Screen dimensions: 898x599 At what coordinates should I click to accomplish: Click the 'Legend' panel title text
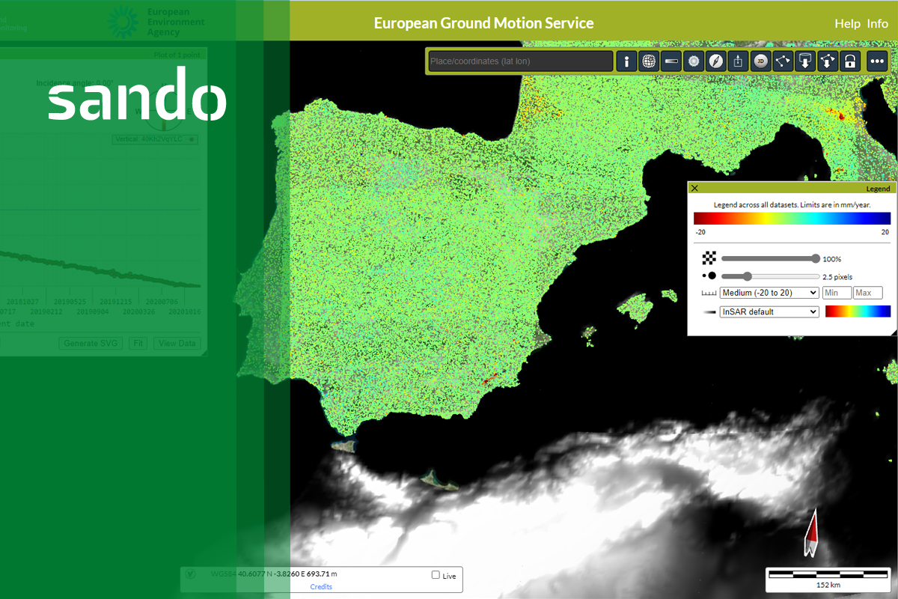pyautogui.click(x=878, y=189)
